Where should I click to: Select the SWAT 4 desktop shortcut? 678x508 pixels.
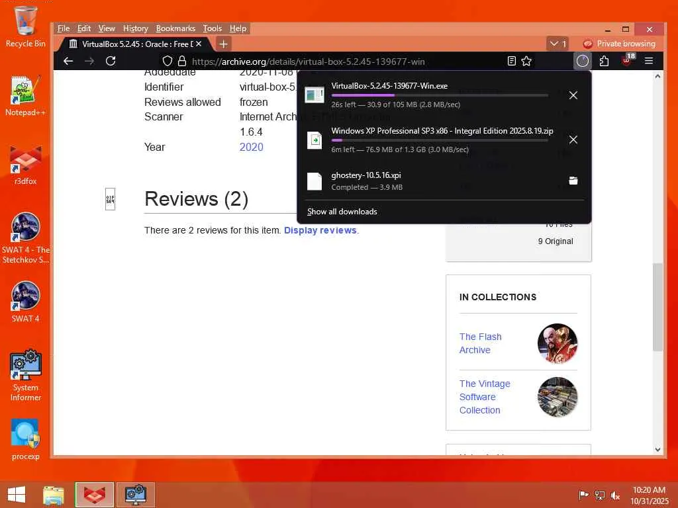pos(26,302)
